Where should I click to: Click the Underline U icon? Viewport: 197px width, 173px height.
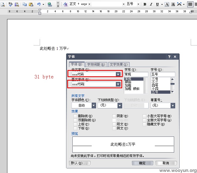[157, 4]
